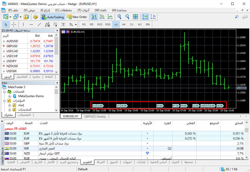Switch chart to candlesticks mode

102,17
